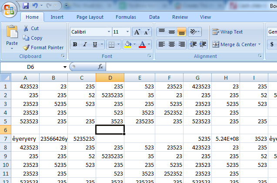Apply the yellow Fill Color swatch

[x=127, y=44]
